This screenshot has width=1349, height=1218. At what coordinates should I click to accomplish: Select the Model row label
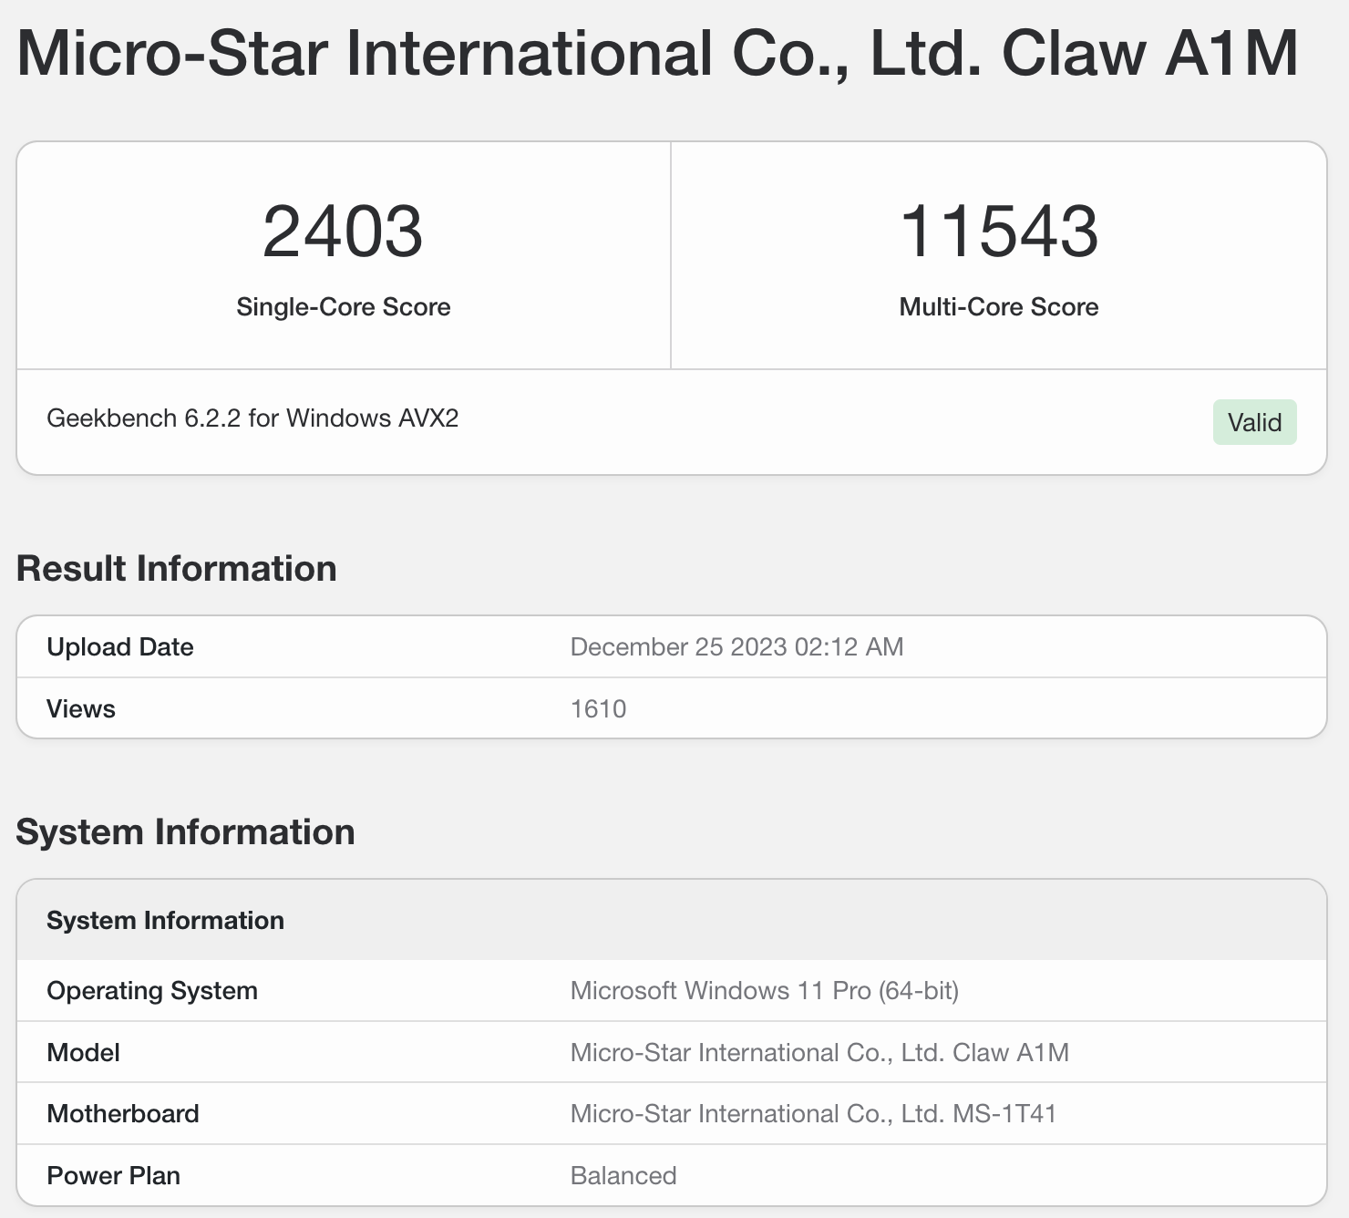tap(84, 1053)
